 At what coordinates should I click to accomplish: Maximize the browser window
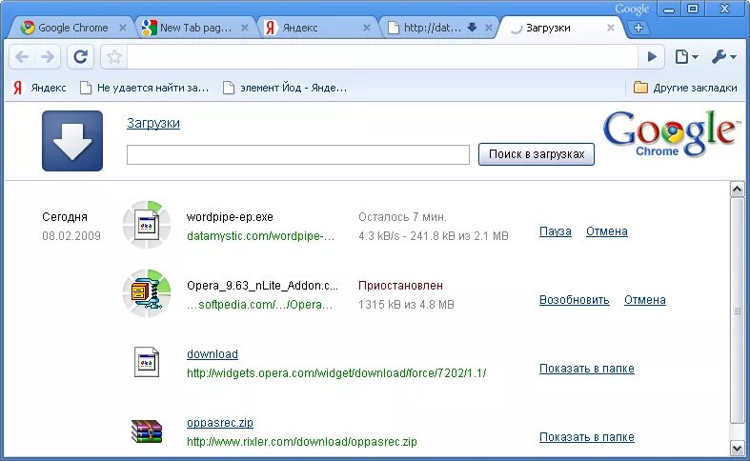[693, 10]
